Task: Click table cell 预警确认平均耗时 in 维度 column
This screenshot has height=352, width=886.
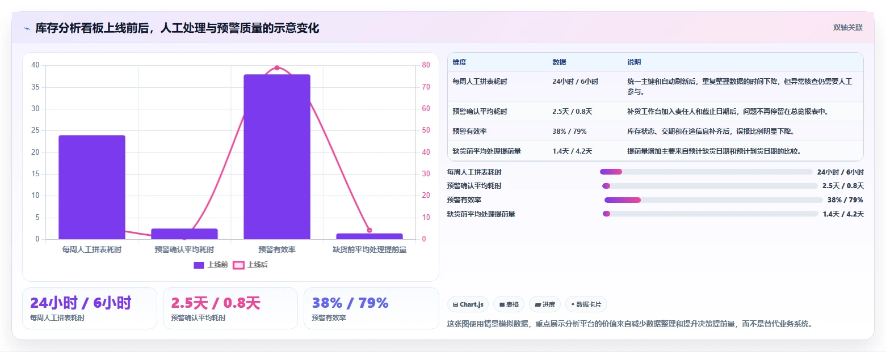Action: [480, 112]
